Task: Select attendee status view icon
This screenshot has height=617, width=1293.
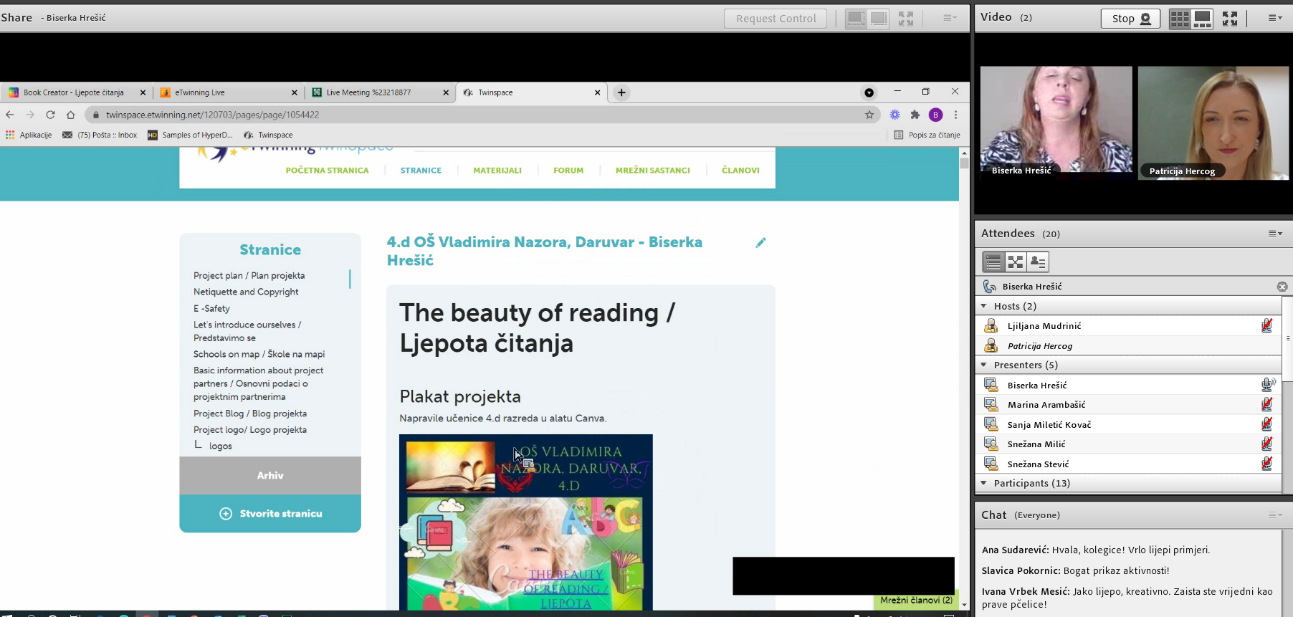Action: (x=1038, y=262)
